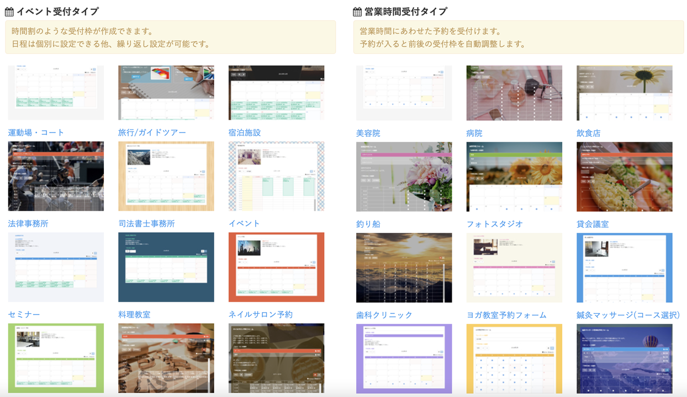The height and width of the screenshot is (397, 687).
Task: Click the flower bouquet thumbnail under 美容院
Action: [404, 177]
